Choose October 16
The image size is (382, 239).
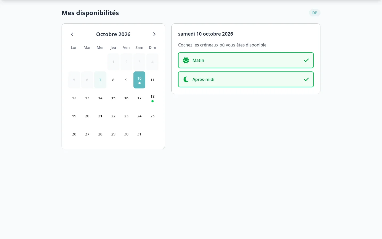coord(126,98)
